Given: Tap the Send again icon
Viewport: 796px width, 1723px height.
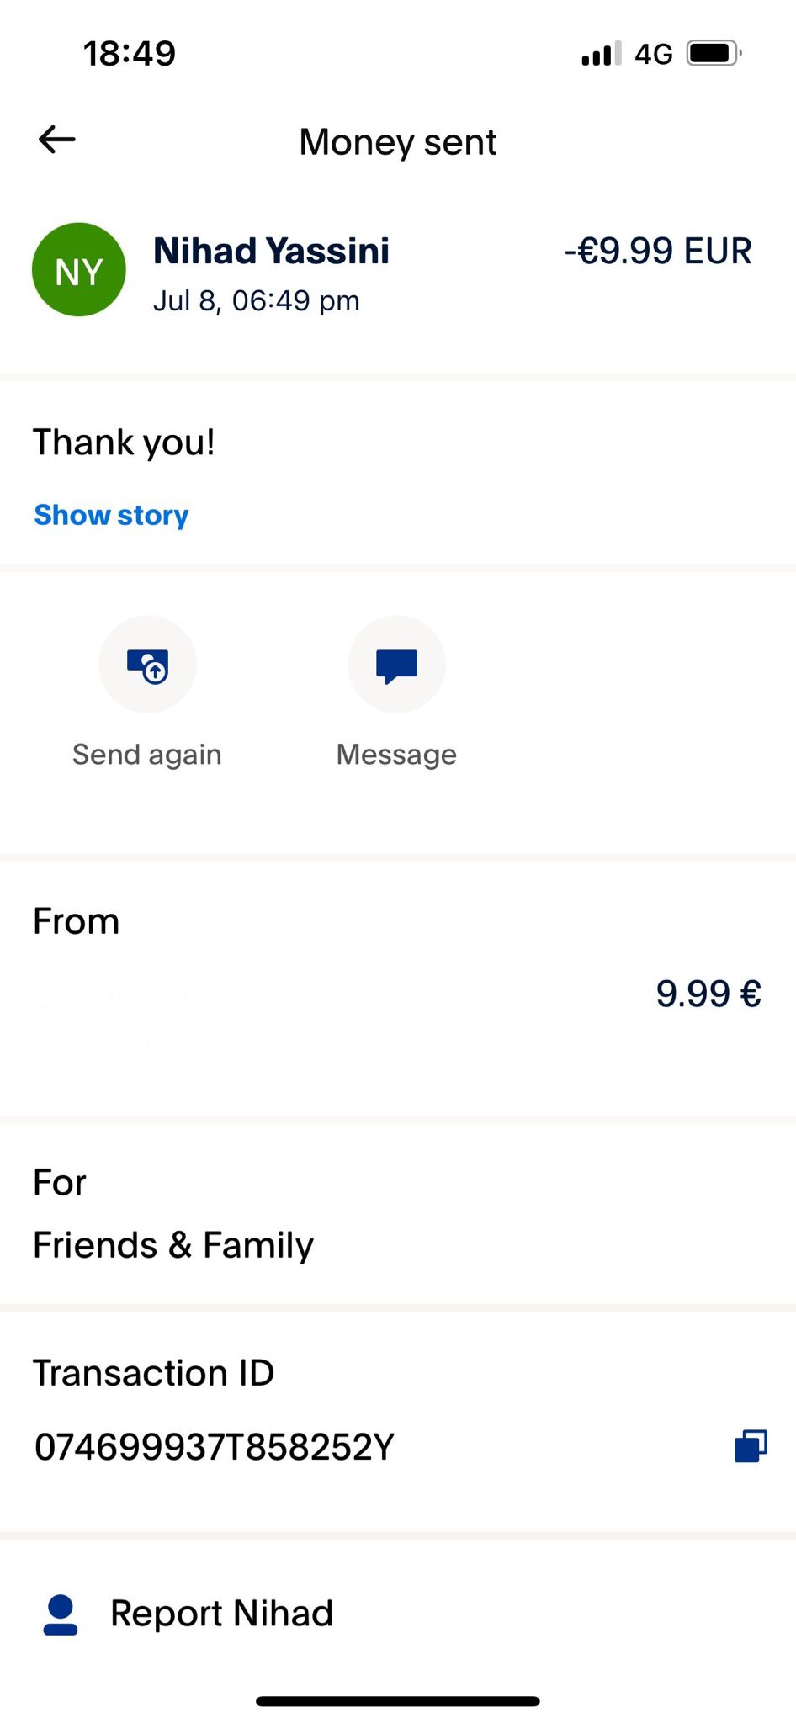Looking at the screenshot, I should pos(147,665).
